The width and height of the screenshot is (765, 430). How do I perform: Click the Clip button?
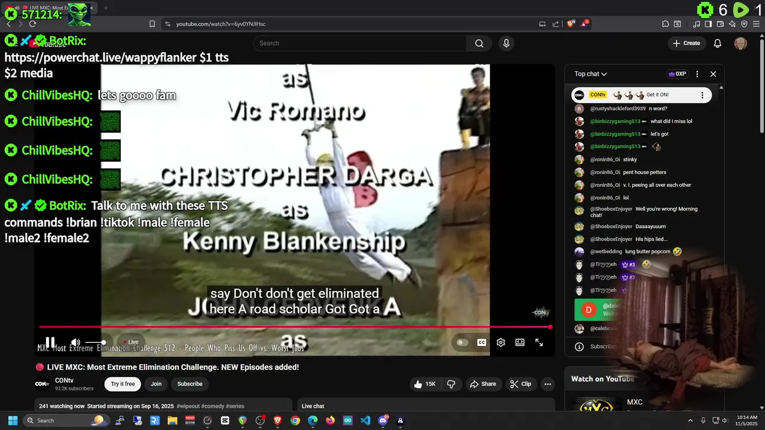pyautogui.click(x=521, y=384)
